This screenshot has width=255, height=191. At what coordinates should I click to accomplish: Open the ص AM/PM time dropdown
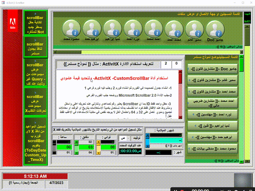(x=128, y=138)
